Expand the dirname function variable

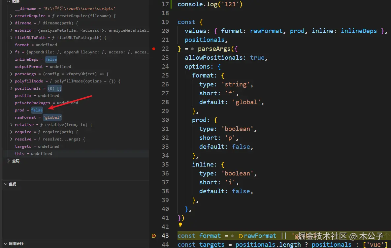(11, 23)
